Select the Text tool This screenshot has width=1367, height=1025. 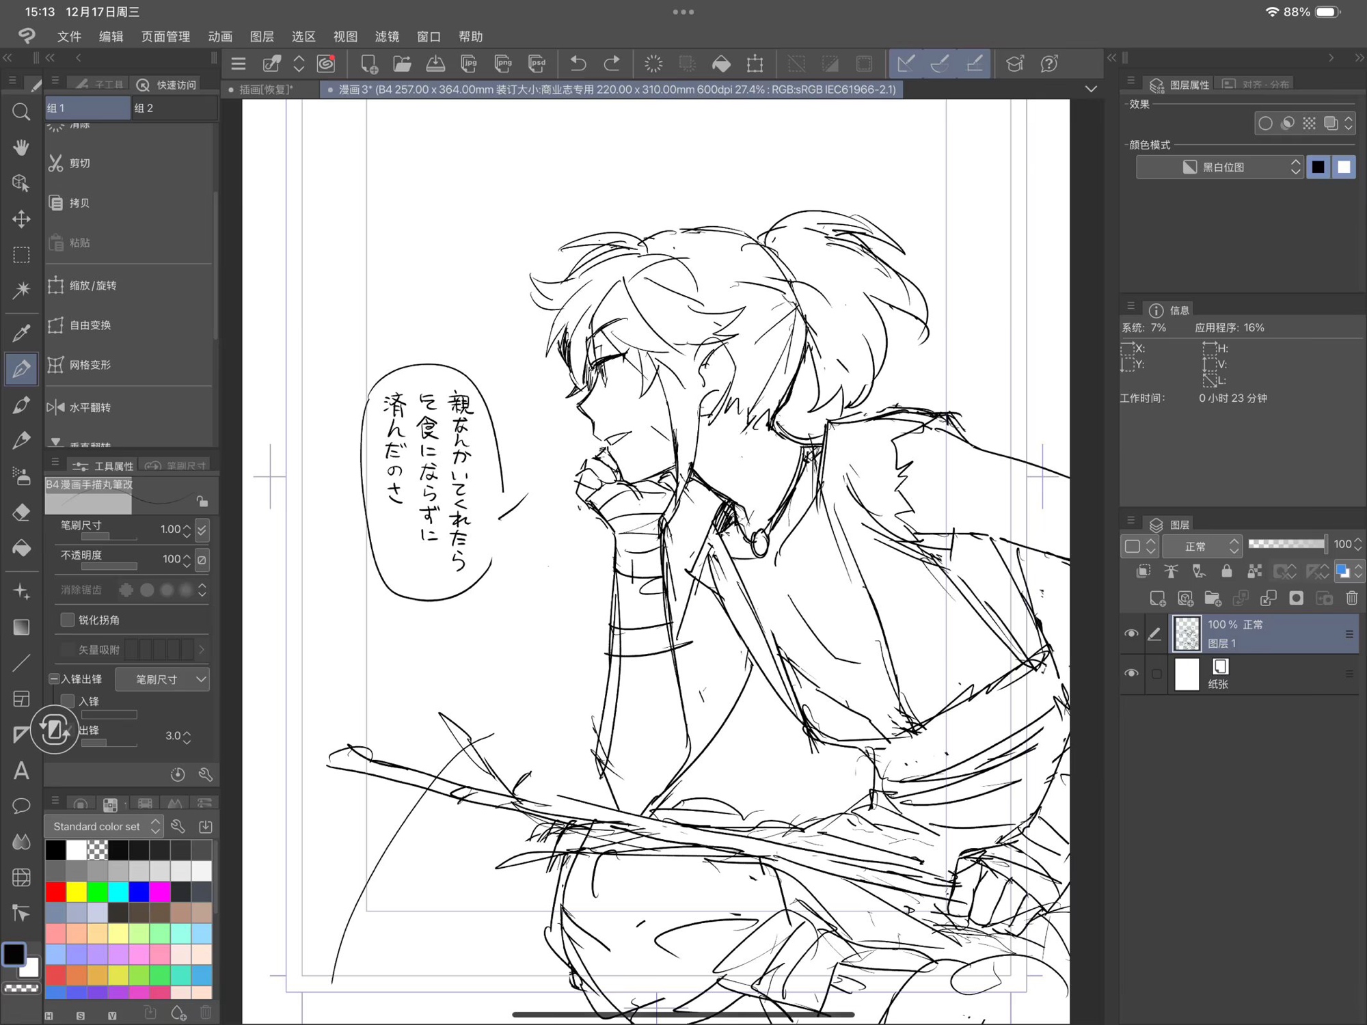[21, 771]
